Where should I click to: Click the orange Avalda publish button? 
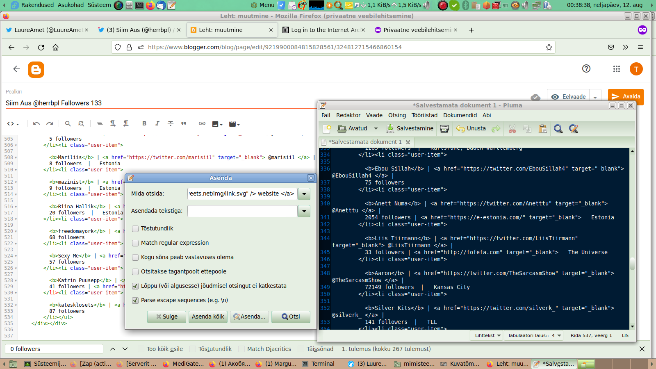(x=626, y=97)
